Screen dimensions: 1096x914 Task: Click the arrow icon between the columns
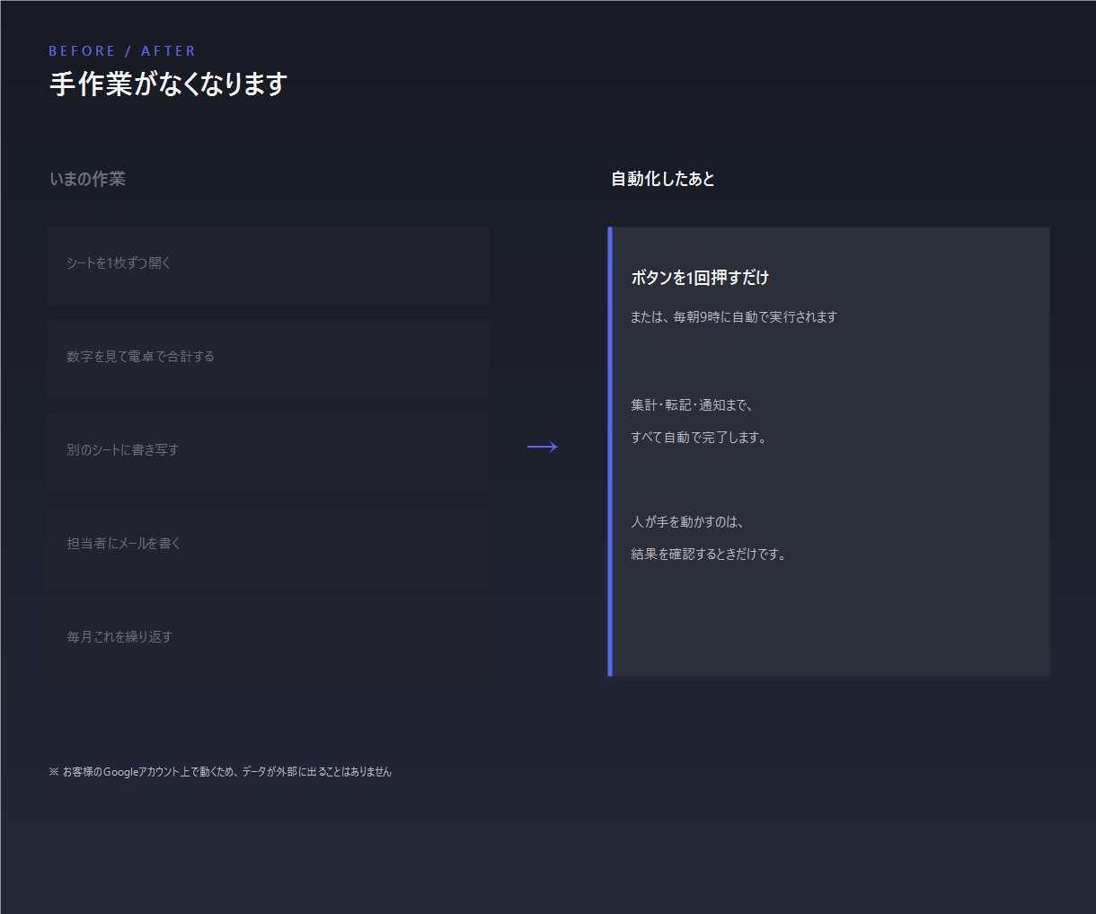pos(543,447)
